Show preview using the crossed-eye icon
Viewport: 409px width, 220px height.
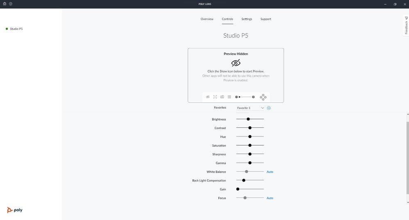(208, 97)
